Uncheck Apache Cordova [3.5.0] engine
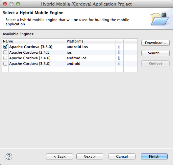Image resolution: width=173 pixels, height=165 pixels. coord(5,47)
